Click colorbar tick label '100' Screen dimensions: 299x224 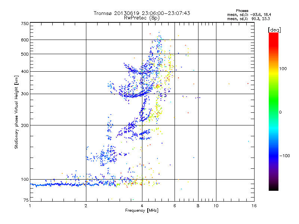[283, 69]
